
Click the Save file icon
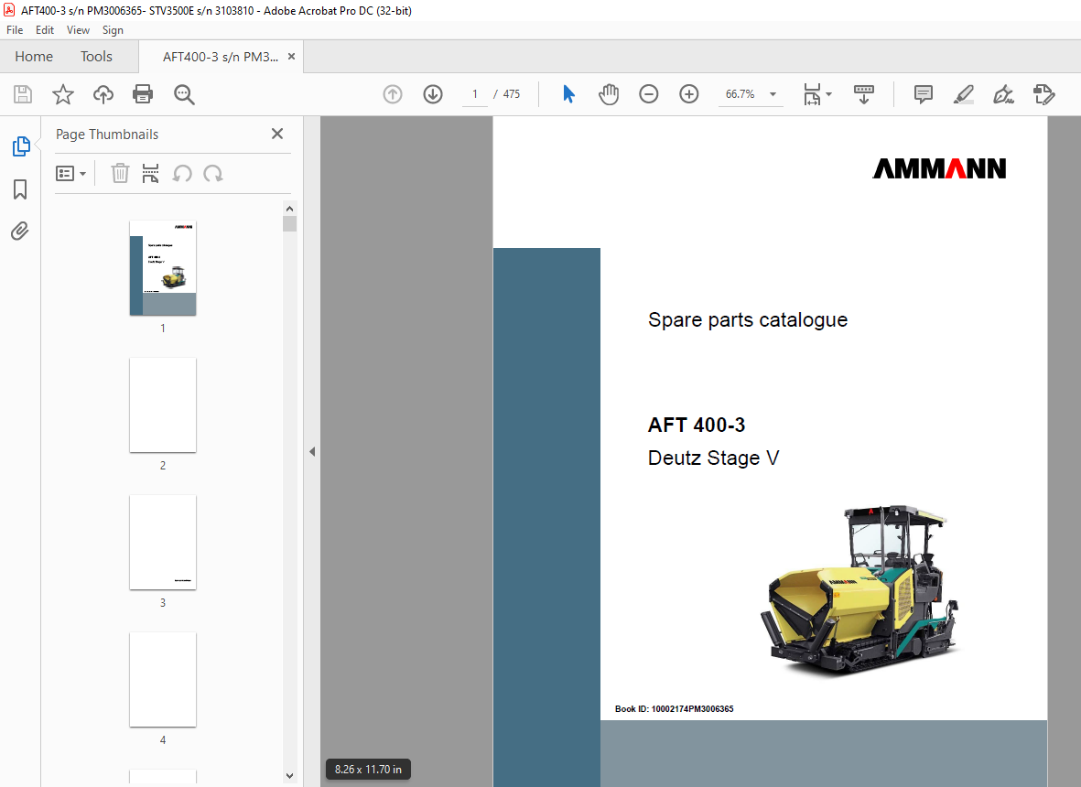point(23,94)
